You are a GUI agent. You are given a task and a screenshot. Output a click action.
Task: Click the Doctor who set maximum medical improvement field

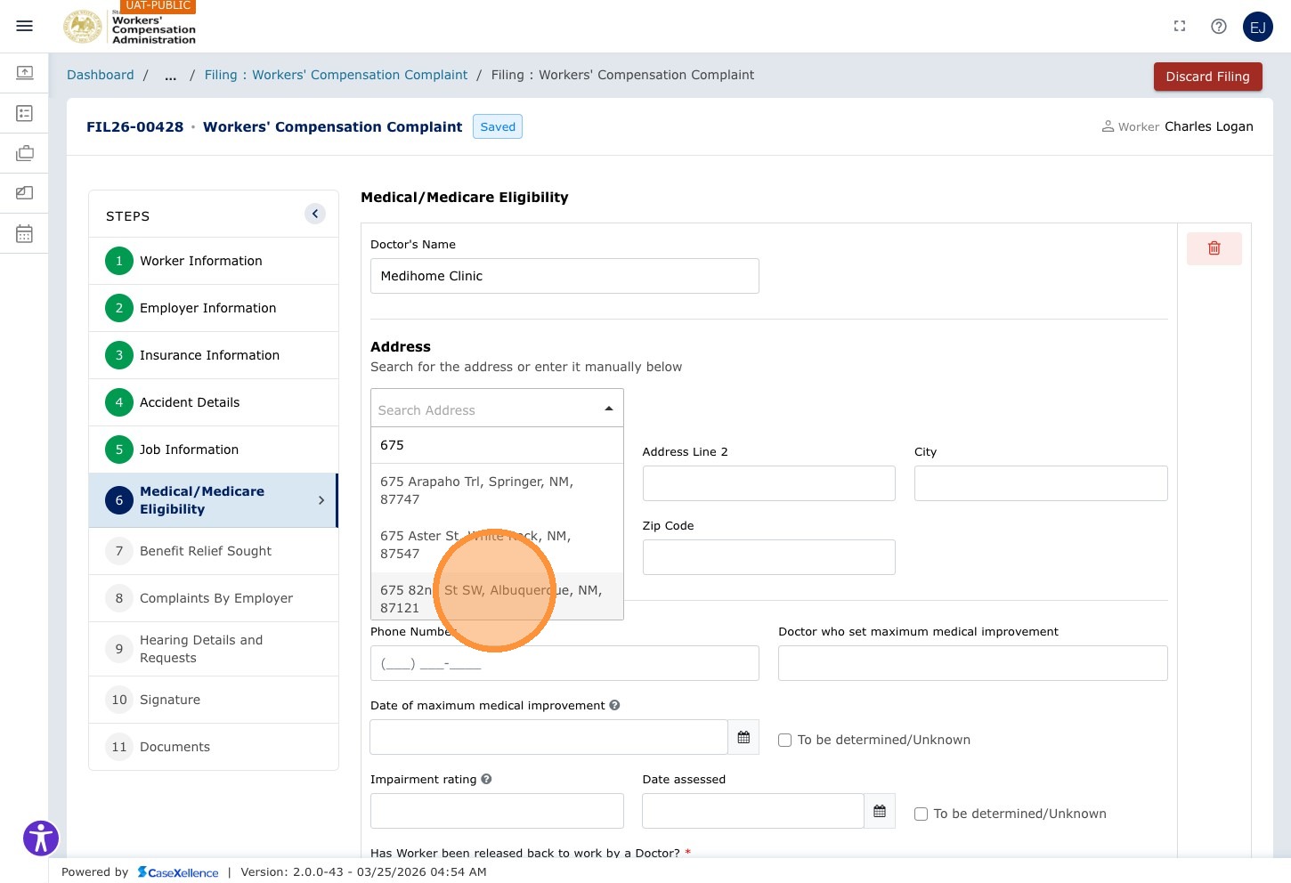[973, 663]
